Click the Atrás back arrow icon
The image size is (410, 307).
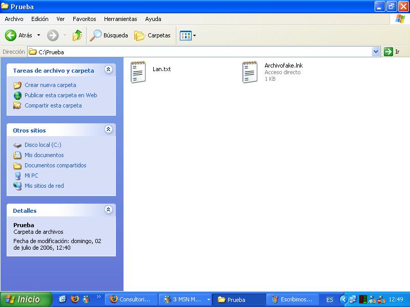pyautogui.click(x=11, y=35)
